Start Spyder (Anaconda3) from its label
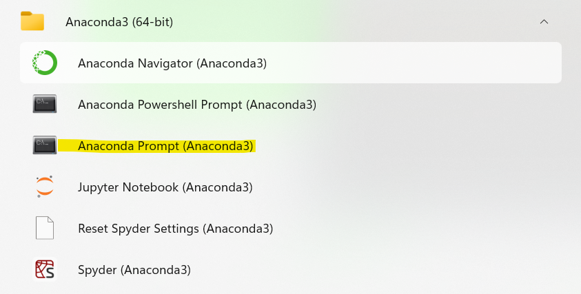This screenshot has width=581, height=294. 134,270
